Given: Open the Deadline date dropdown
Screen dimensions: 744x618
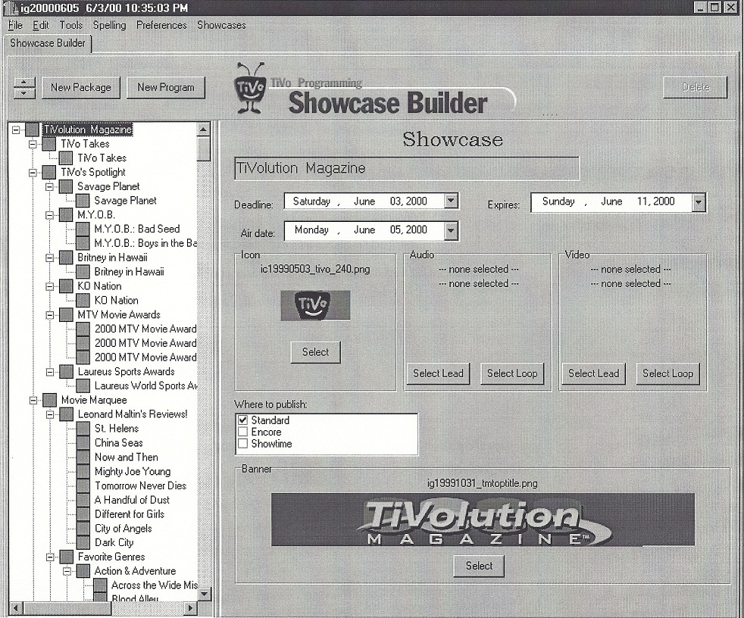Looking at the screenshot, I should pyautogui.click(x=452, y=201).
